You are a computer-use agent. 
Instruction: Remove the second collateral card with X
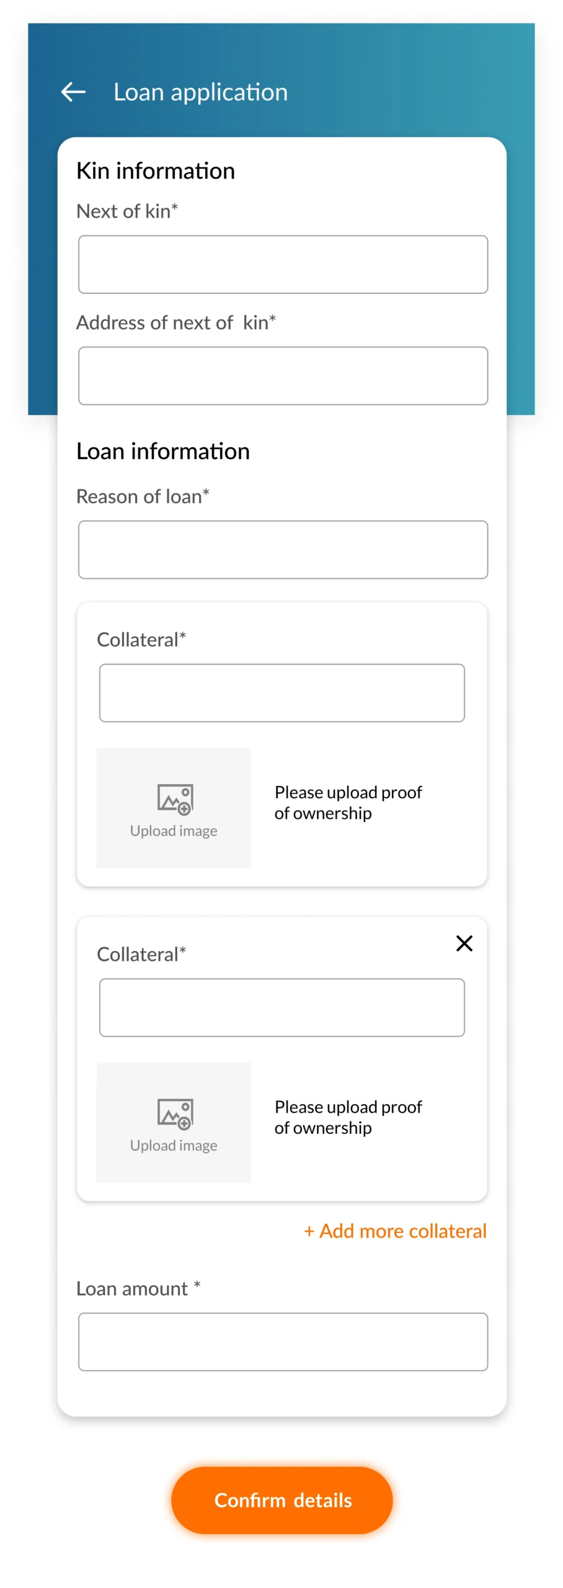(x=464, y=943)
